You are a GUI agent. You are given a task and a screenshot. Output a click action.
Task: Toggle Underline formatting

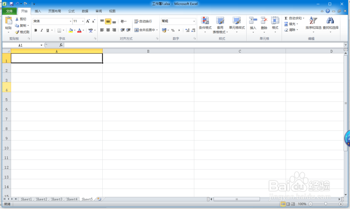pos(48,30)
